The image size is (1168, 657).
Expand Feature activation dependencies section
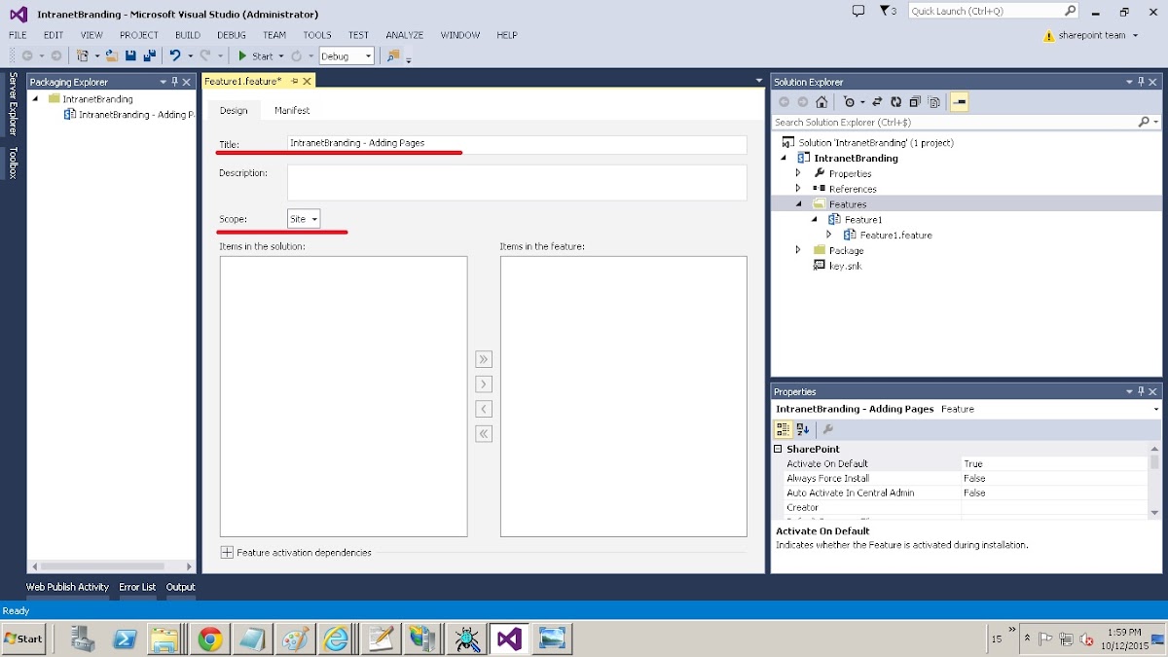[227, 553]
